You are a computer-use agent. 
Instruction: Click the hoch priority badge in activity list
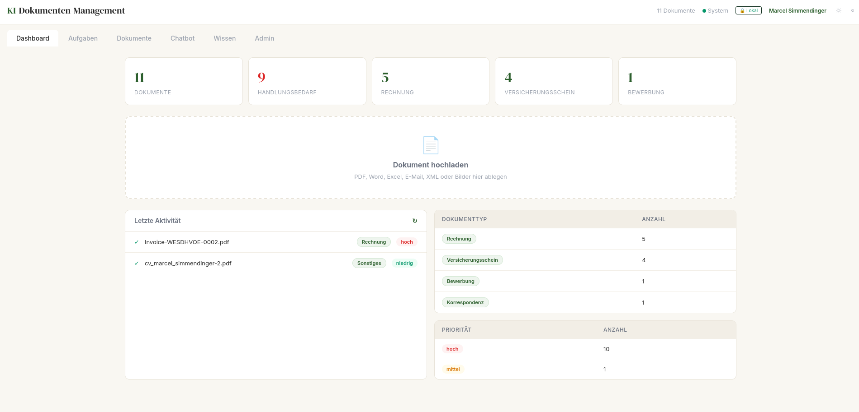(x=406, y=242)
